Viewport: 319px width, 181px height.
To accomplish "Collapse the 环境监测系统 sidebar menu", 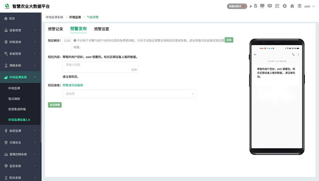I will coord(20,77).
